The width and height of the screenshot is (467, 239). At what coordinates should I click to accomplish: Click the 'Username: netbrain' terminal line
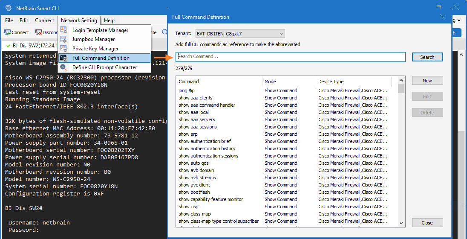coord(39,223)
